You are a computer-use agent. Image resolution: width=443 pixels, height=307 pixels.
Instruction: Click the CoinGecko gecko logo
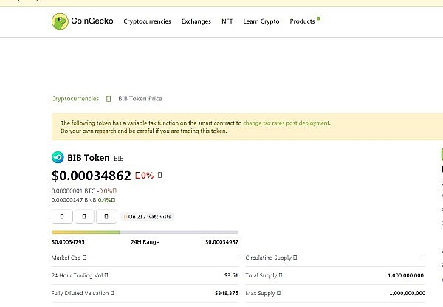[x=61, y=21]
